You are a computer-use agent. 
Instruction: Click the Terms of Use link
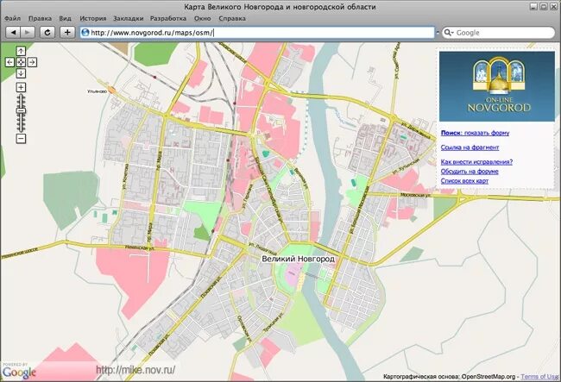[539, 377]
